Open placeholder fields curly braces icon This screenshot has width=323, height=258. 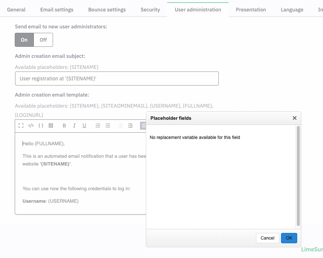[41, 126]
